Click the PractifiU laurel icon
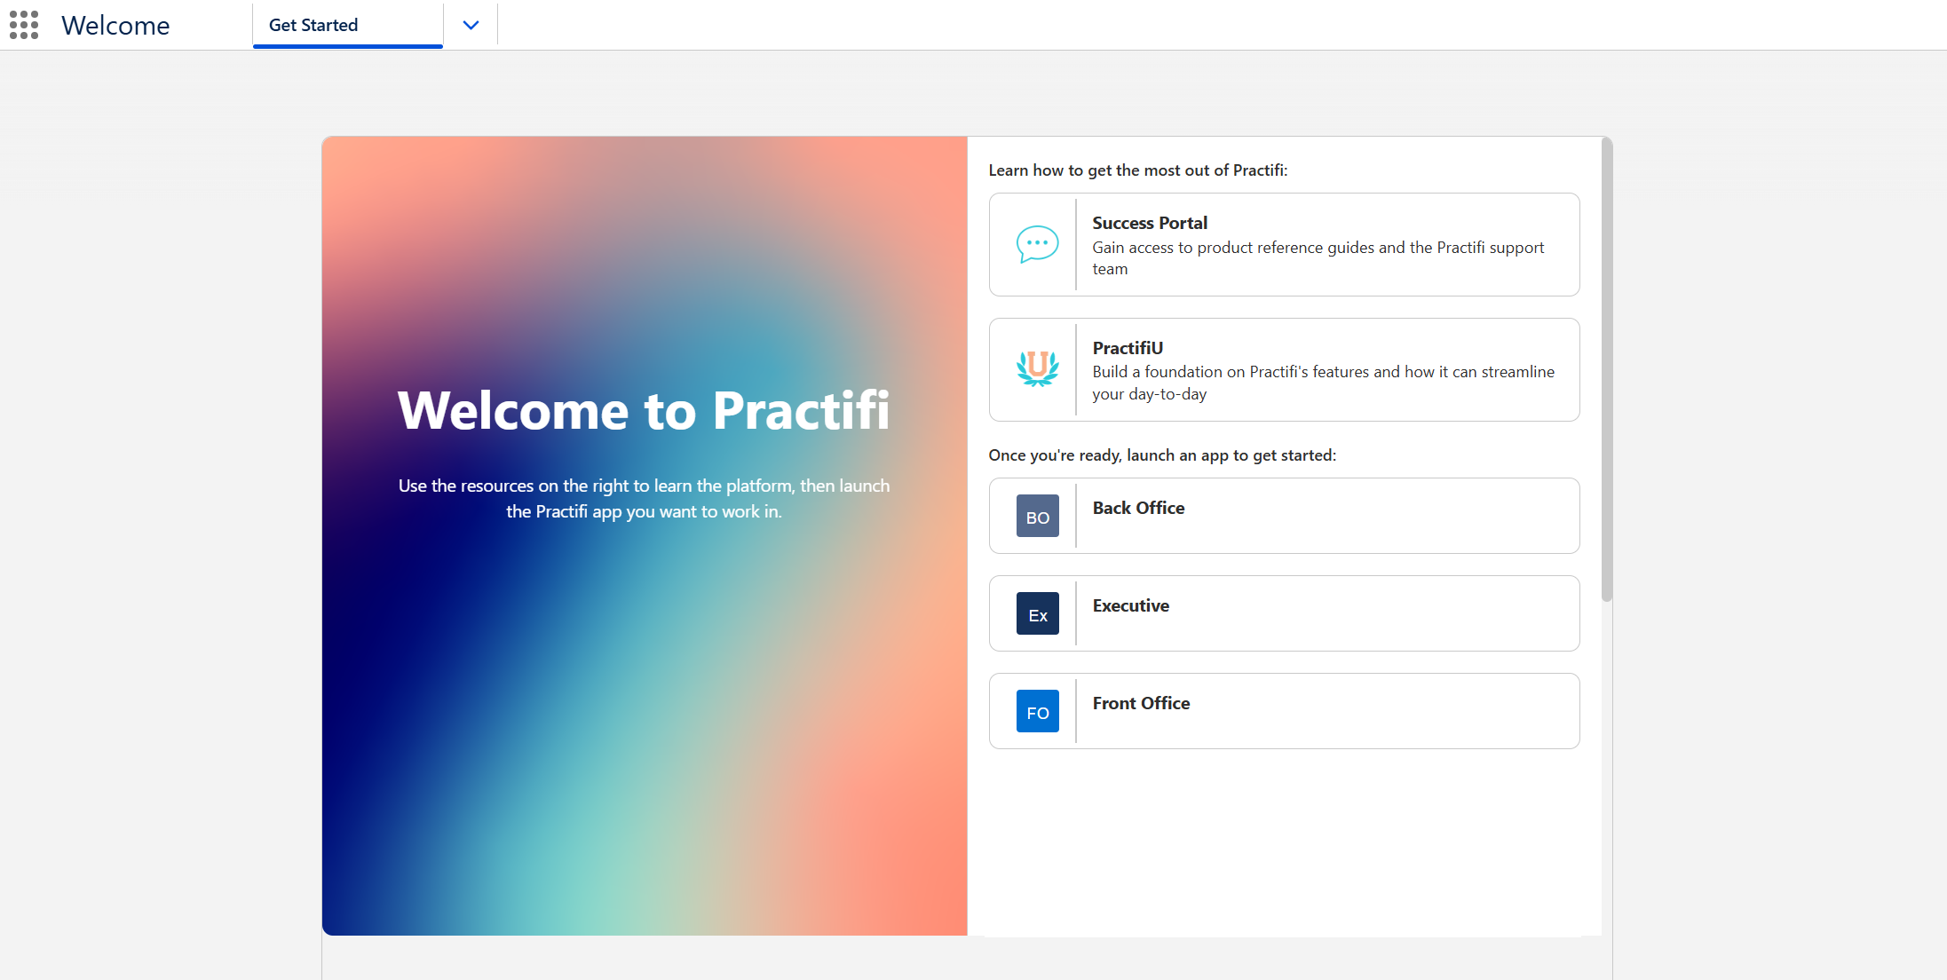1947x980 pixels. pyautogui.click(x=1037, y=368)
